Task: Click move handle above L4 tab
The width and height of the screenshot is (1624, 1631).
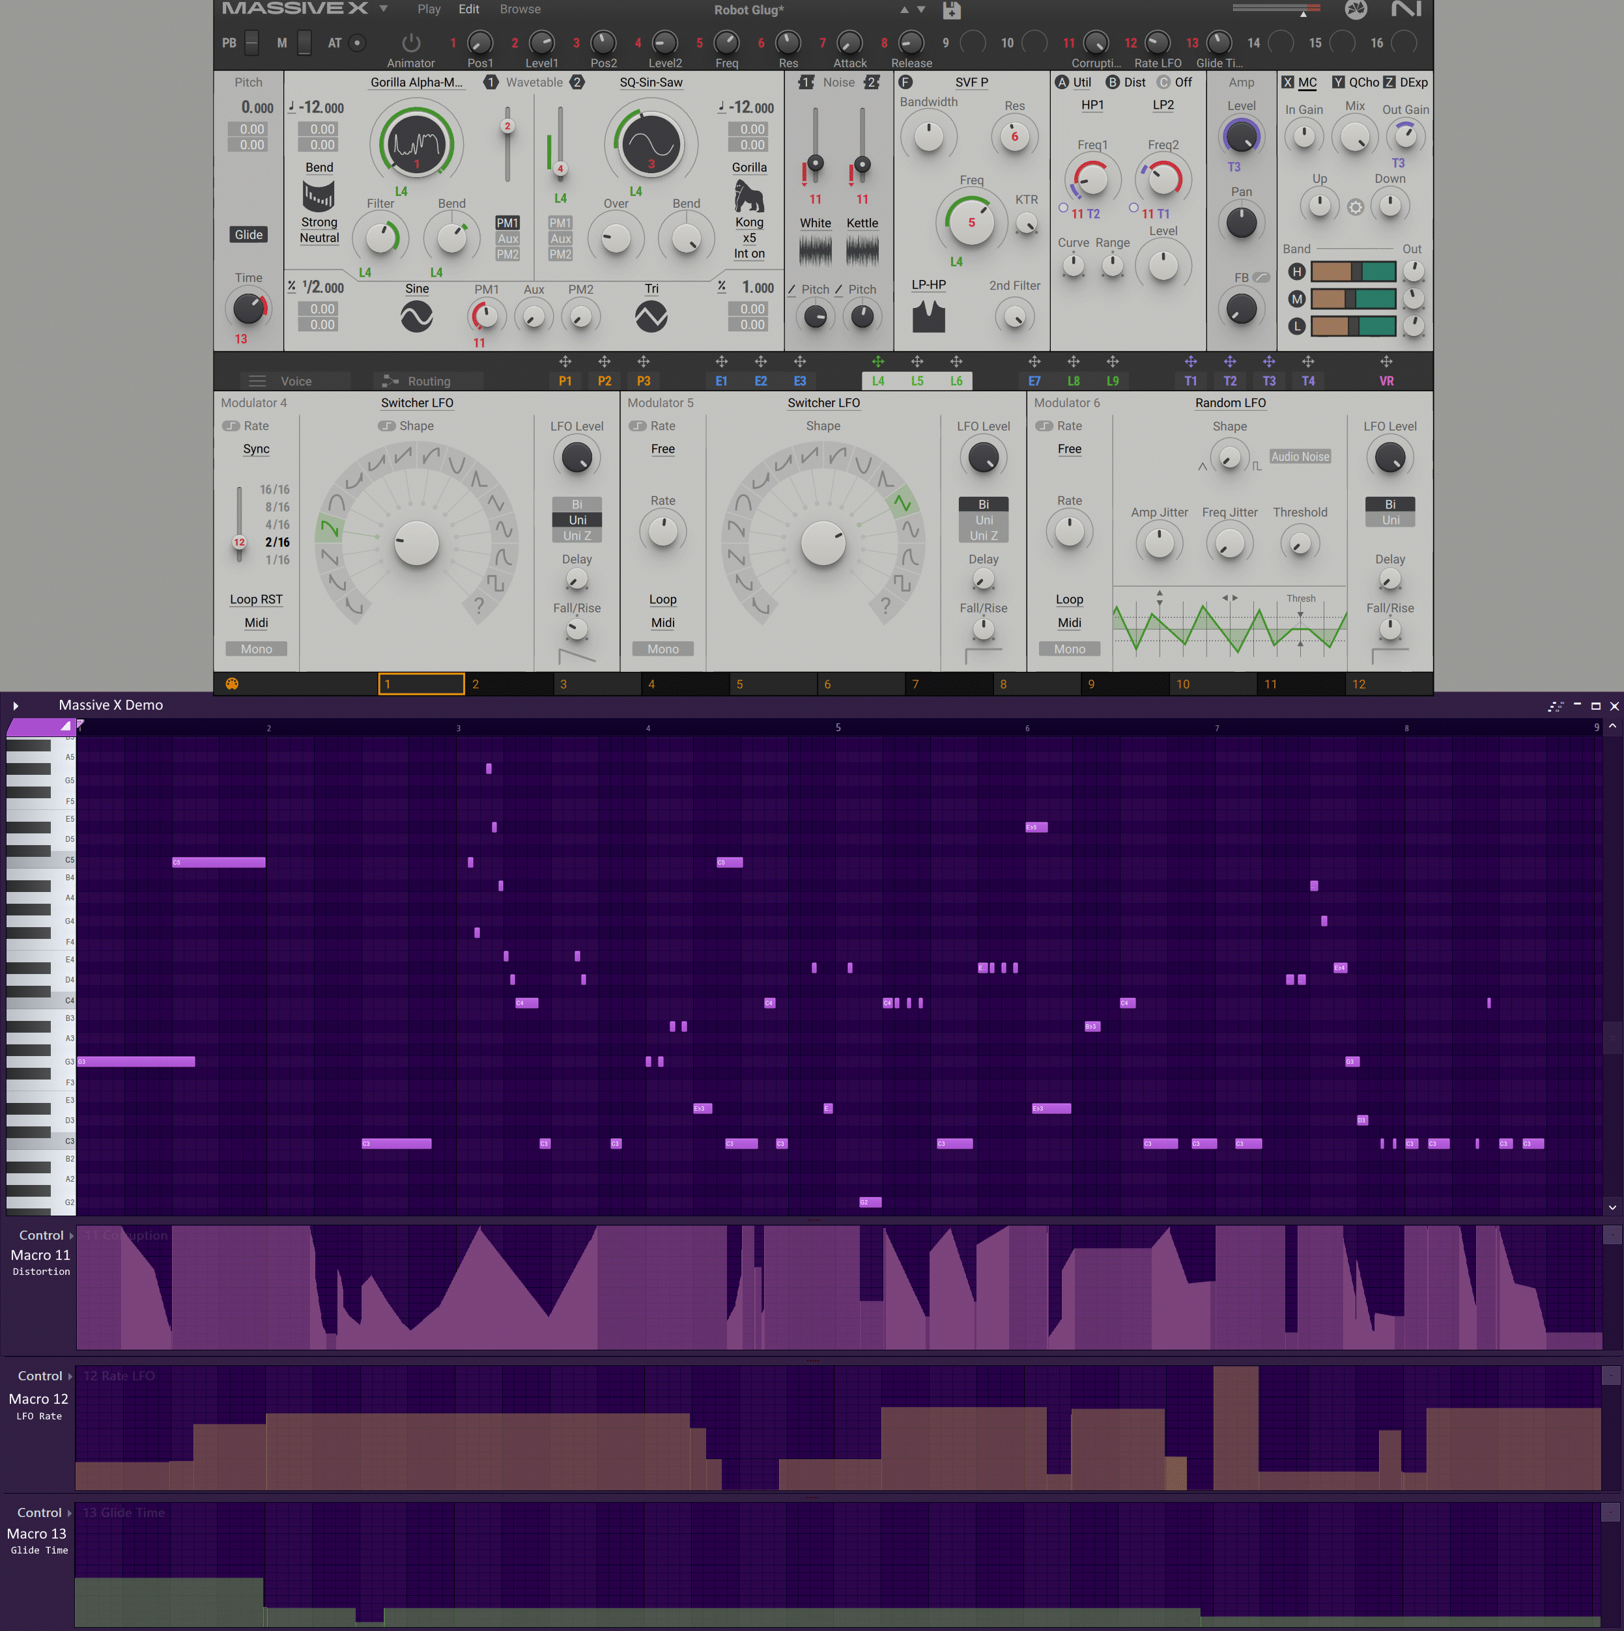Action: (x=877, y=361)
